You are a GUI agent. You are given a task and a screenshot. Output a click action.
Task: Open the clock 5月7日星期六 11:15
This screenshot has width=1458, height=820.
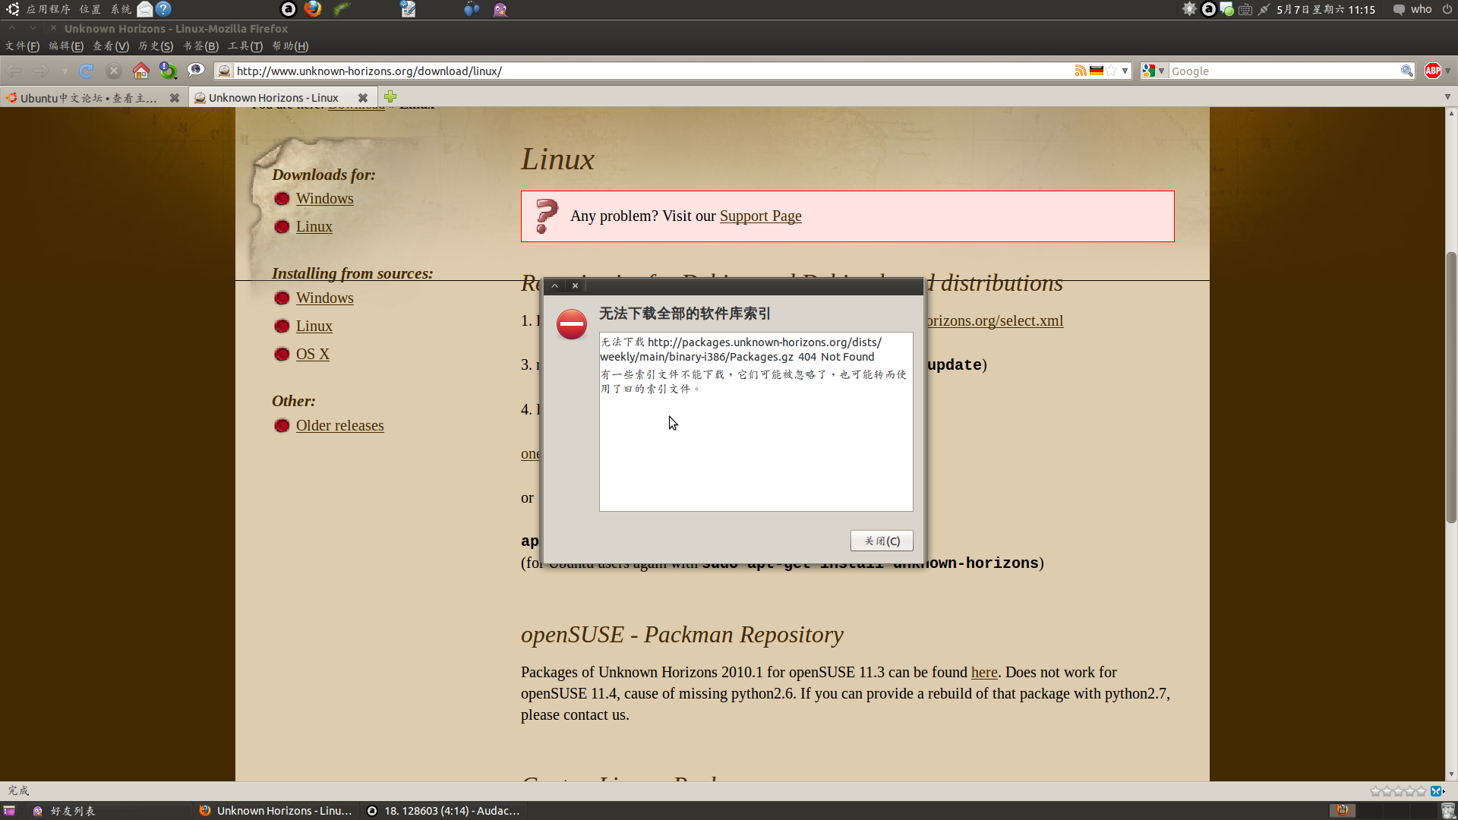point(1325,9)
